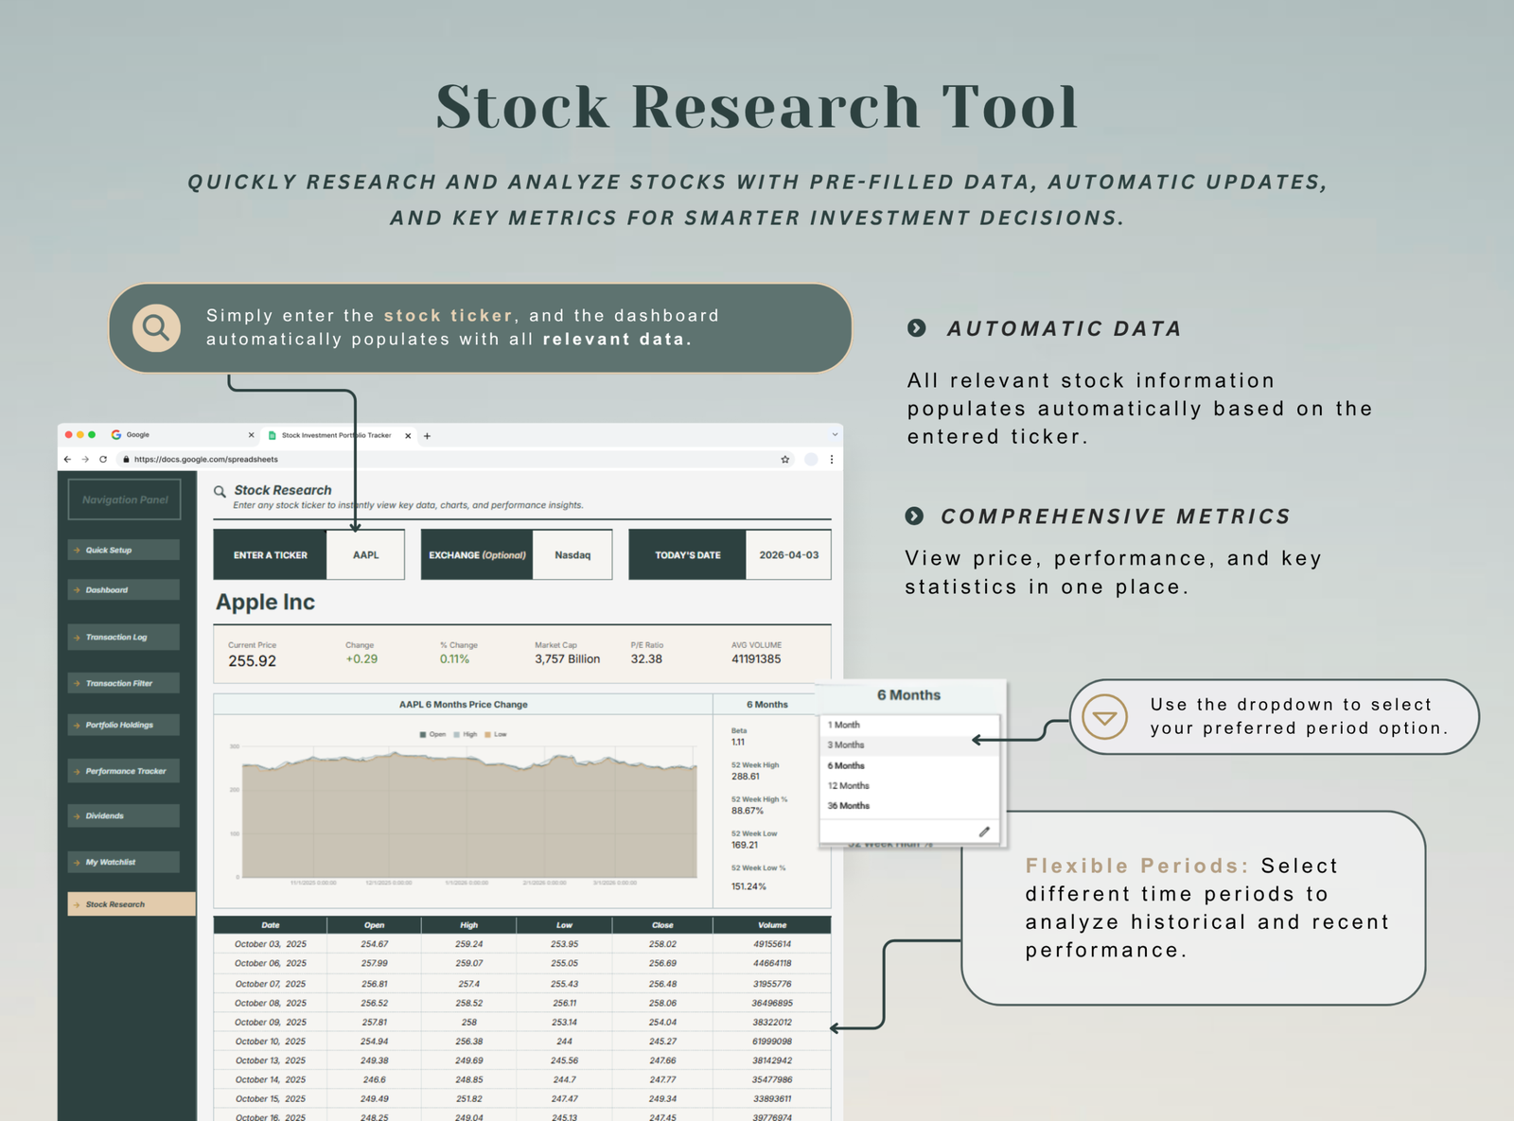Click the High legend swatch in chart
Image resolution: width=1514 pixels, height=1121 pixels.
(x=456, y=734)
